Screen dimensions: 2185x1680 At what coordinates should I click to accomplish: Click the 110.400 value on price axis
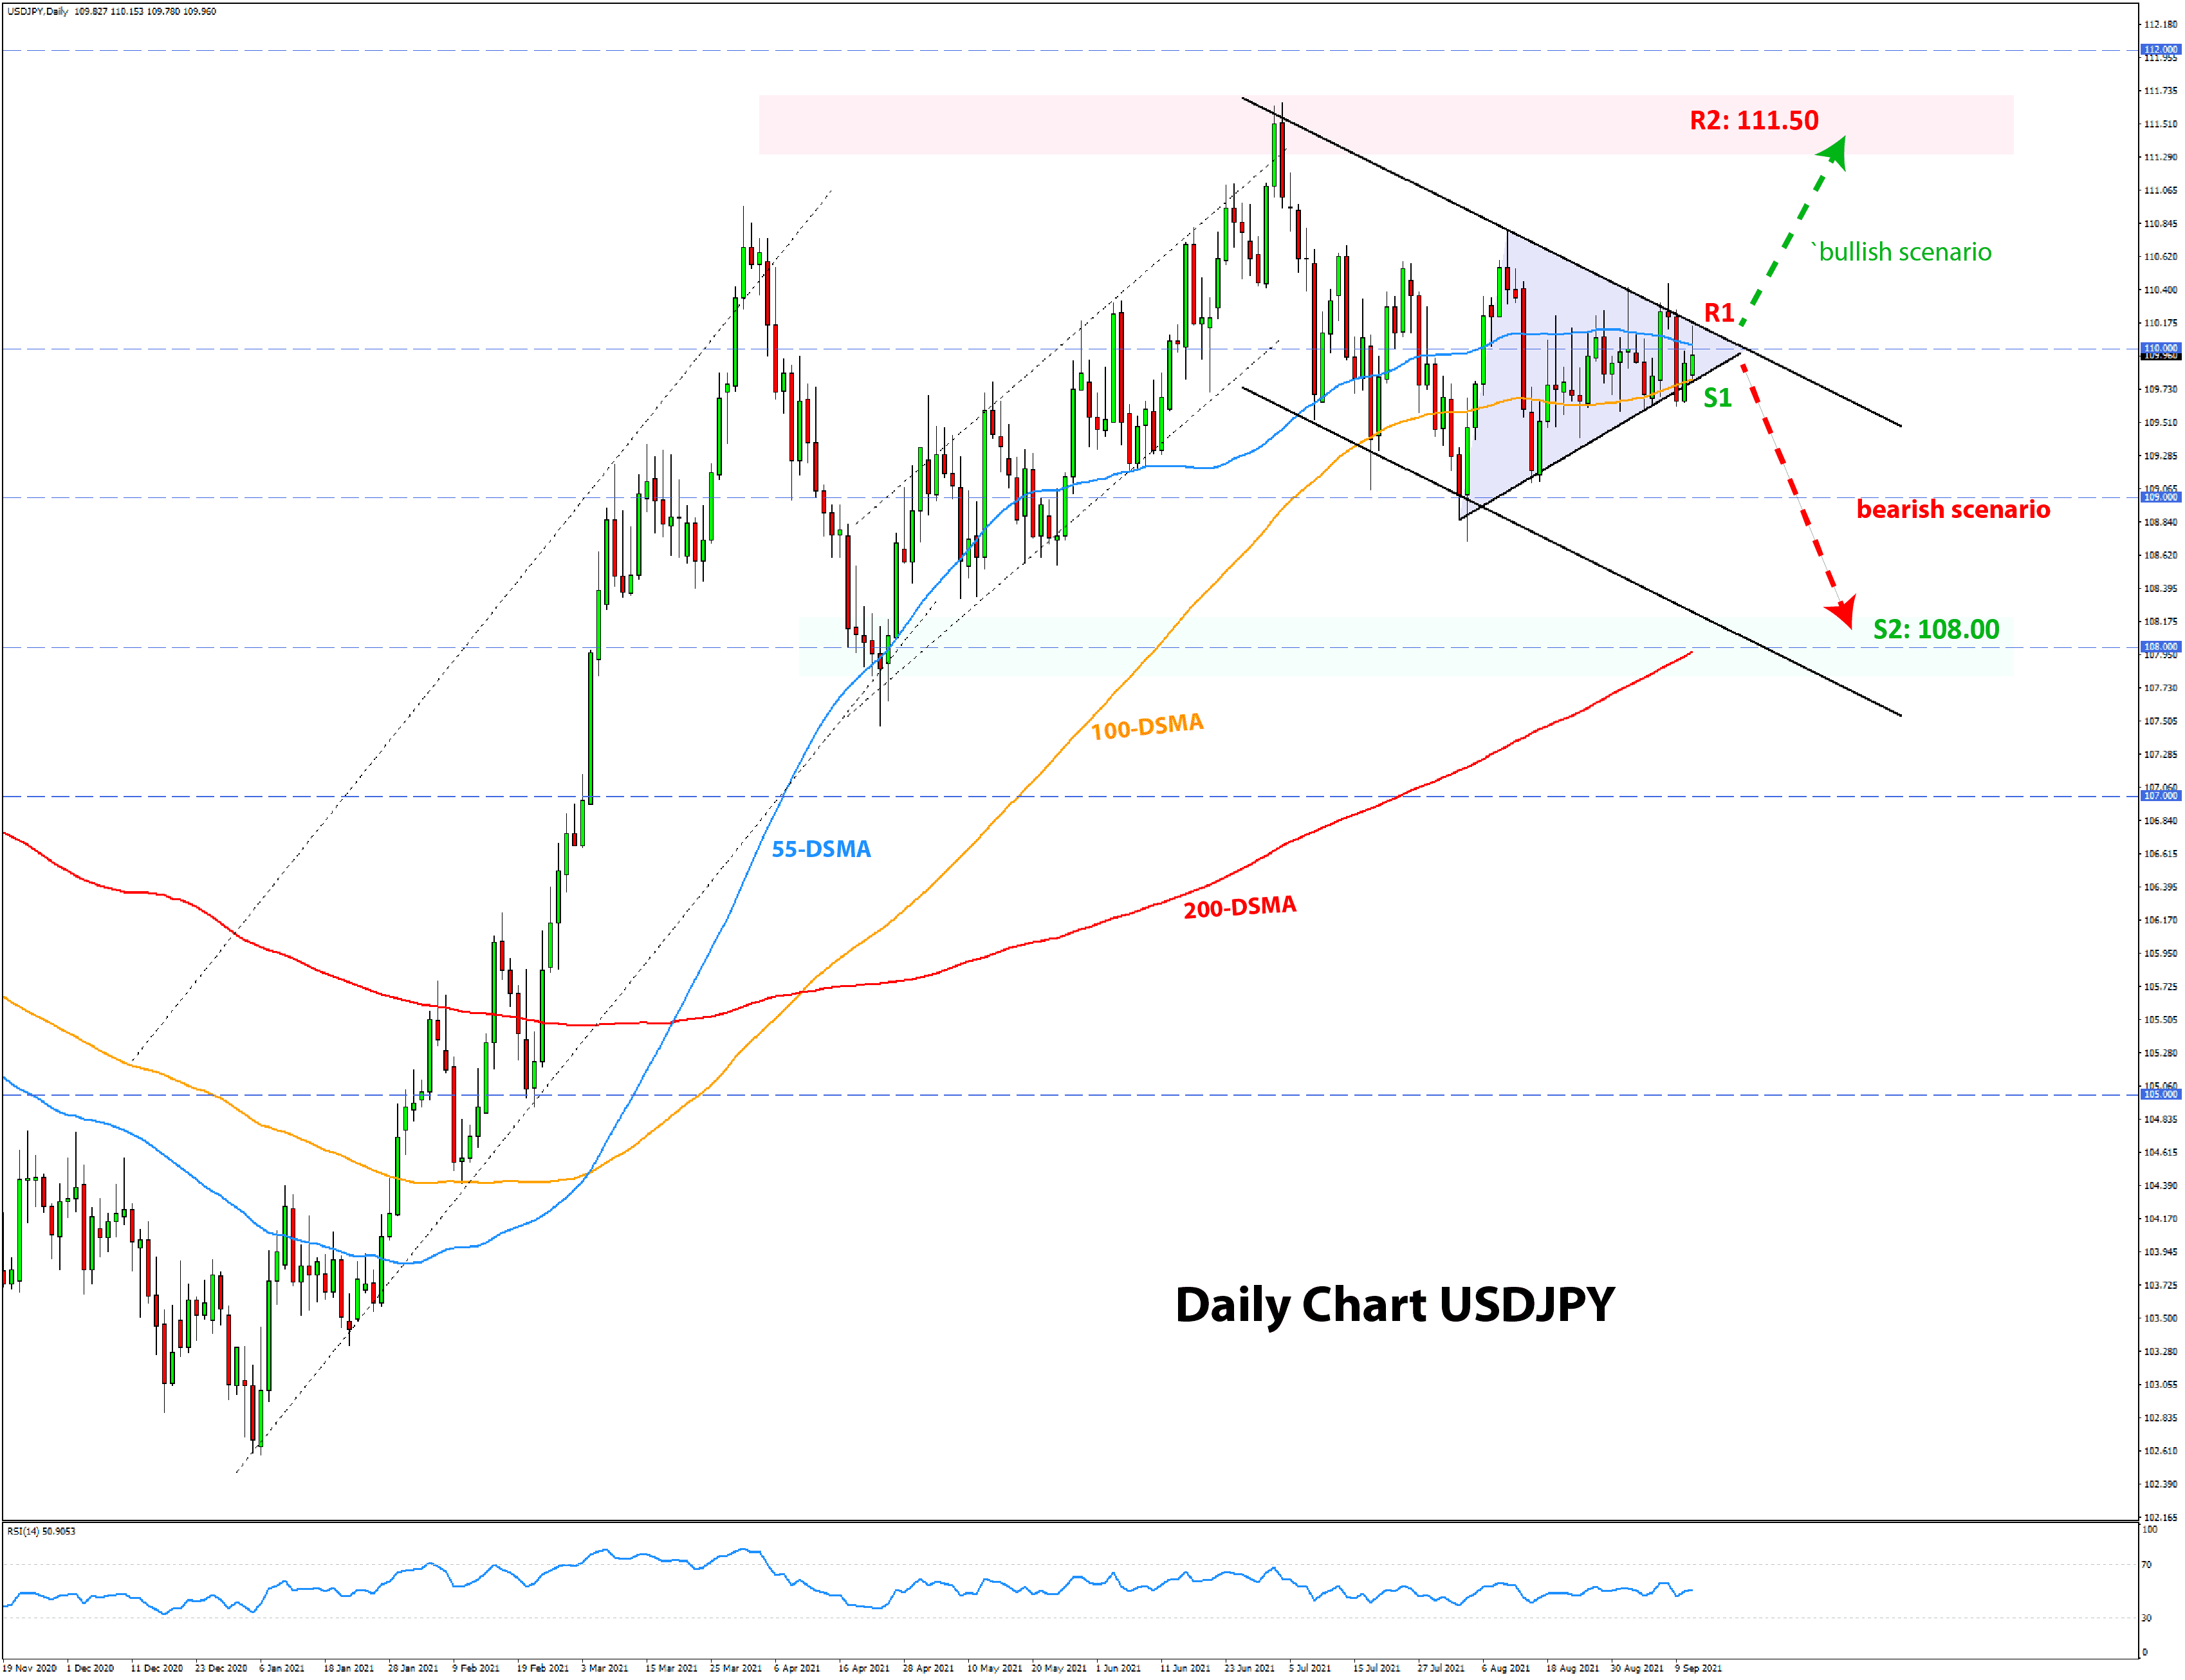tap(2160, 290)
